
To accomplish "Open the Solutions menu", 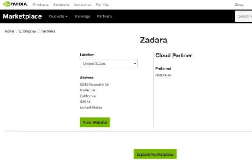I will click(61, 5).
